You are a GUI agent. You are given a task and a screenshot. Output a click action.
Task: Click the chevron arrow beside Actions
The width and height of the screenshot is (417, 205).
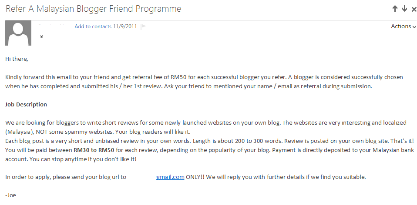tap(414, 27)
